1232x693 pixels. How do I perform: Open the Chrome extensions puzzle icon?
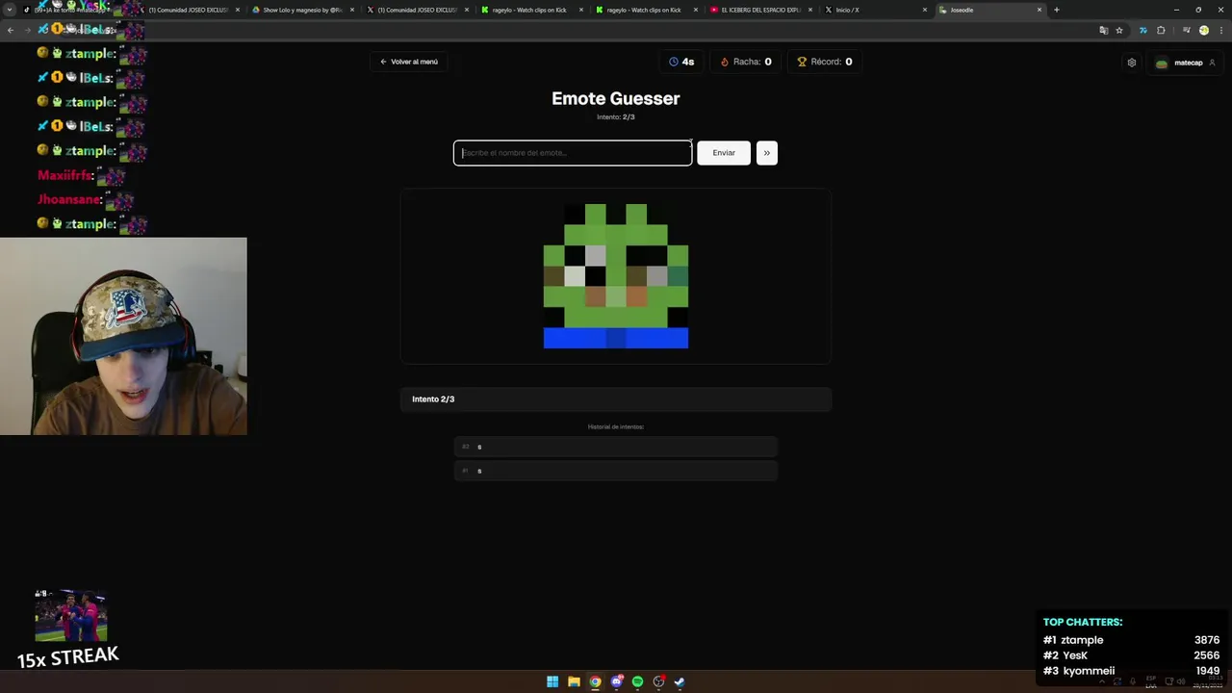click(1161, 31)
